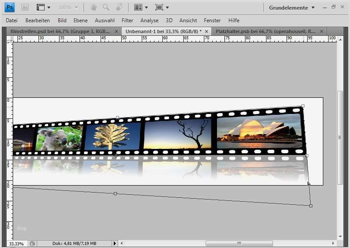This screenshot has height=248, width=350.
Task: Expand the Arrange Documents dropdown arrow
Action: pos(146,7)
